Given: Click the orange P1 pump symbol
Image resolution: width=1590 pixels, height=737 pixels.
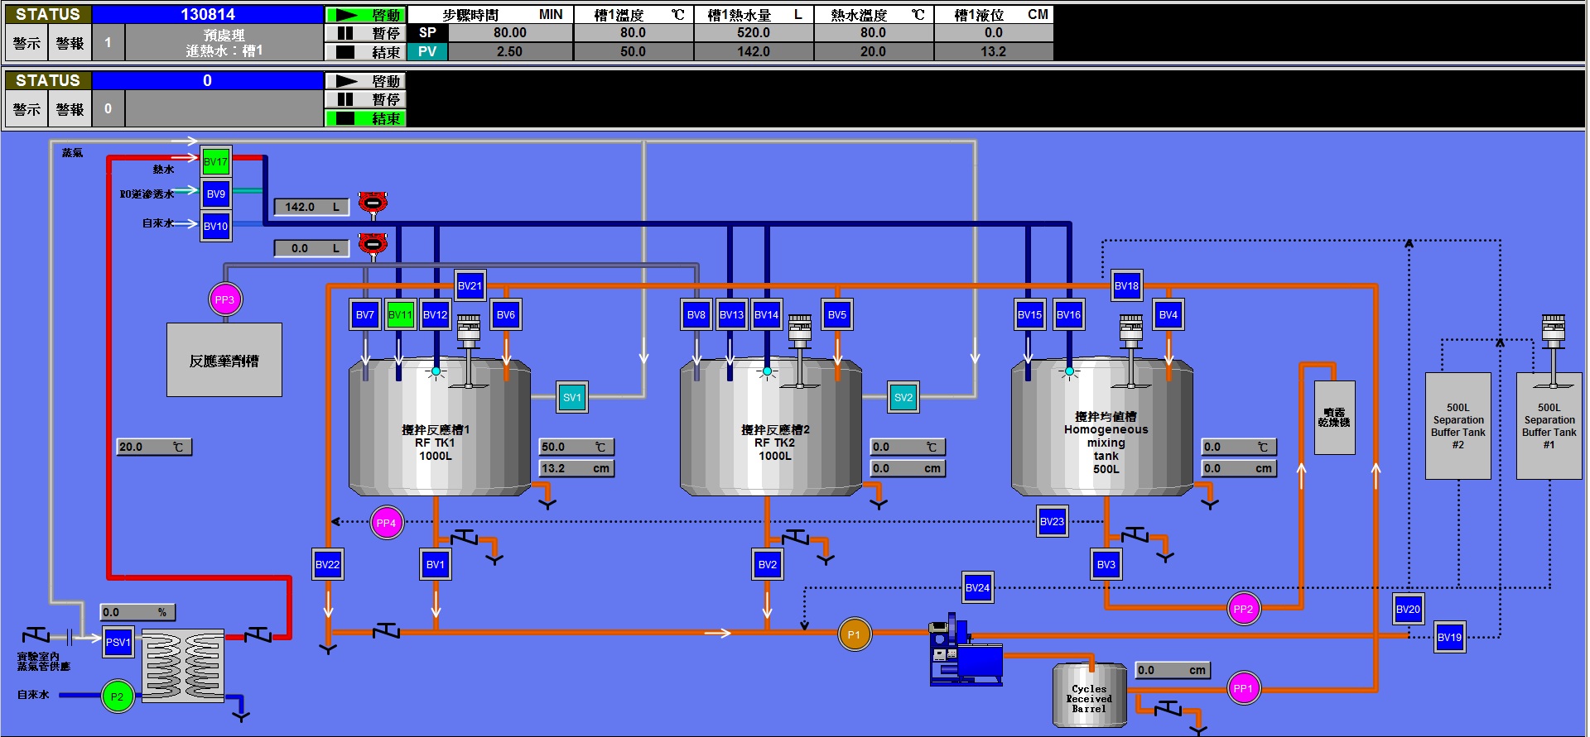Looking at the screenshot, I should [x=854, y=635].
